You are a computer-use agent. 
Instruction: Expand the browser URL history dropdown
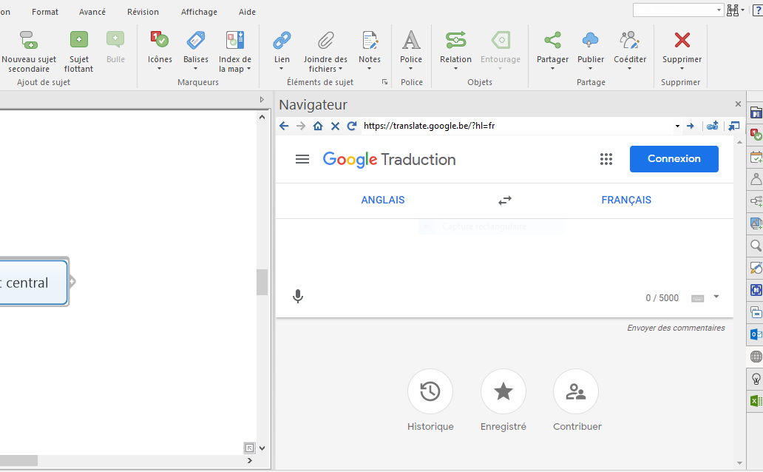pos(677,127)
